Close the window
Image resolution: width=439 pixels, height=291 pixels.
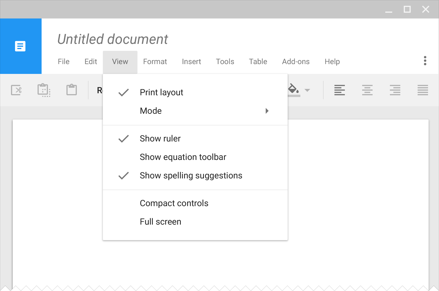pyautogui.click(x=426, y=9)
